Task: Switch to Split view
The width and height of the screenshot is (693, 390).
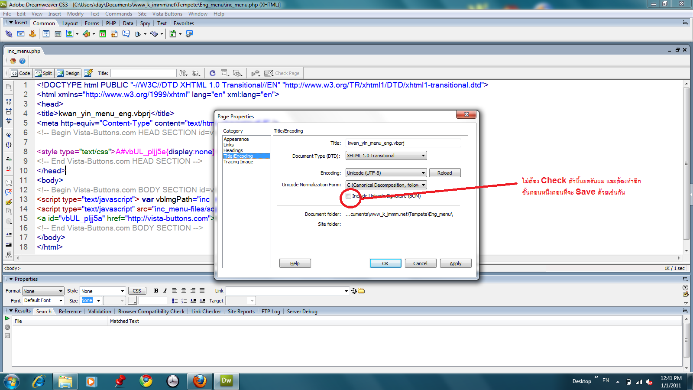Action: (43, 73)
